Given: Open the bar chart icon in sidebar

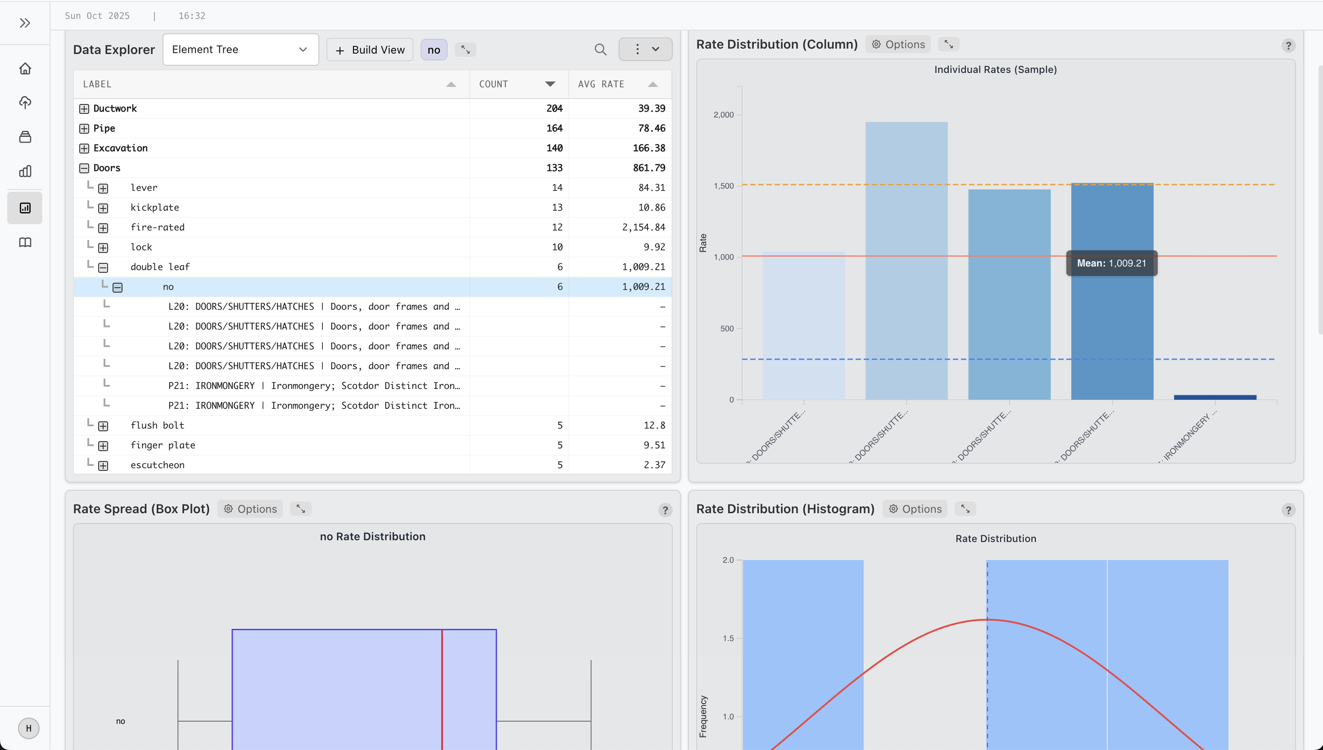Looking at the screenshot, I should 25,172.
